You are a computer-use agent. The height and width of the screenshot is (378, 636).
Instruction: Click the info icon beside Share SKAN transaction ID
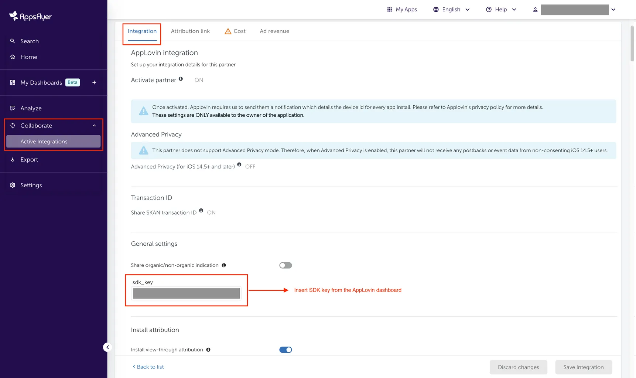pyautogui.click(x=201, y=210)
